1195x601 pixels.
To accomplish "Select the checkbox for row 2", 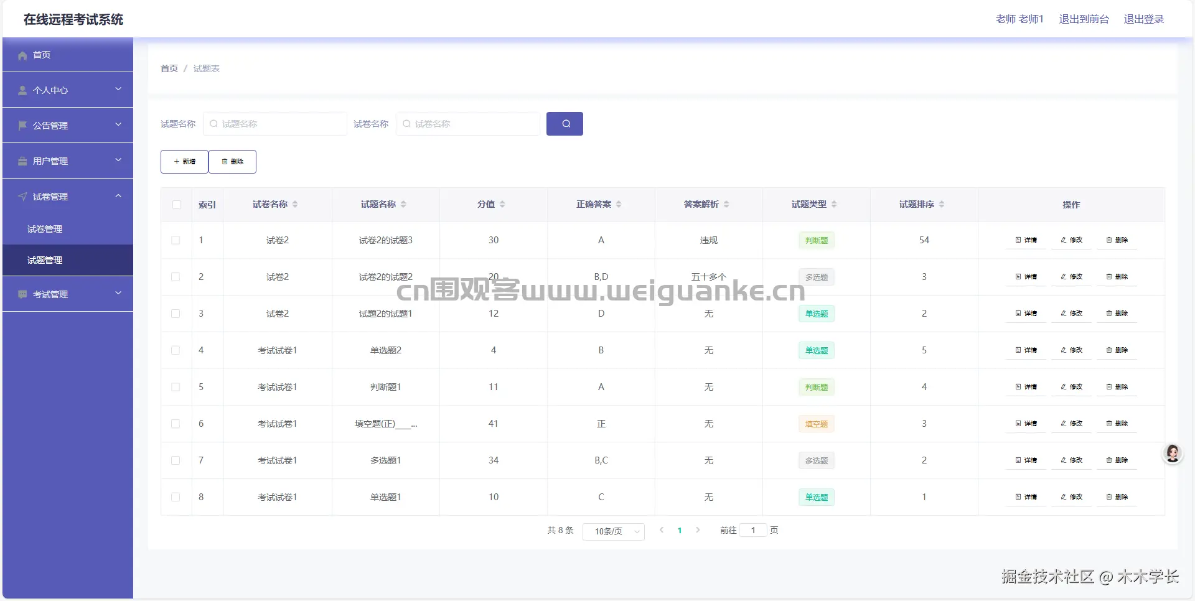I will click(176, 277).
